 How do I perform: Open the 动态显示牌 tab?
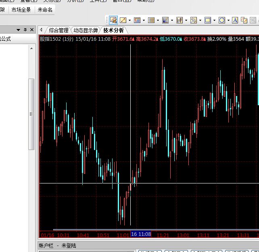tap(86, 30)
